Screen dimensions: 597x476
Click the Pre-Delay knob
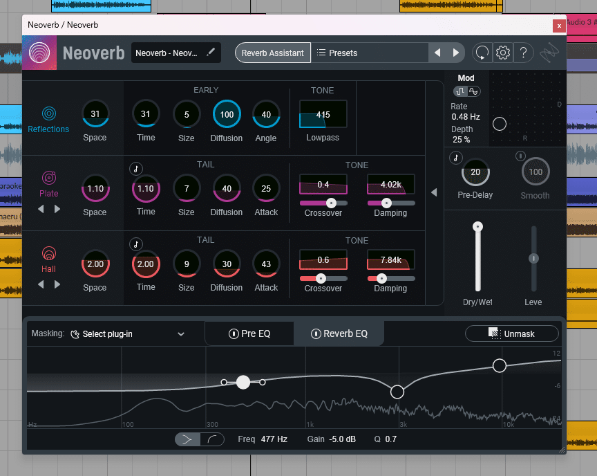click(475, 172)
